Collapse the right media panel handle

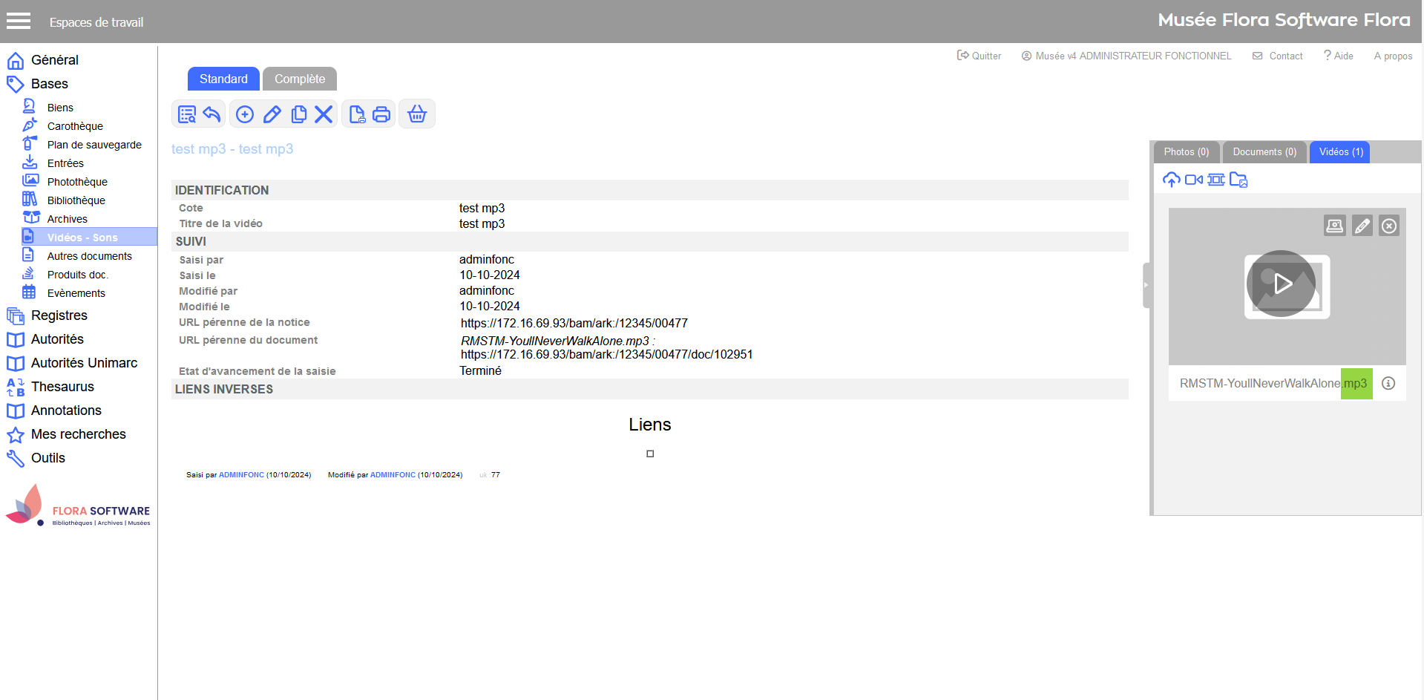(x=1146, y=285)
